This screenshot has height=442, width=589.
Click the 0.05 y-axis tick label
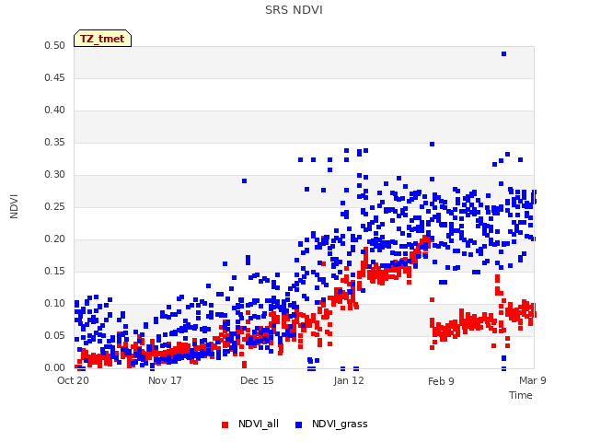coord(54,335)
